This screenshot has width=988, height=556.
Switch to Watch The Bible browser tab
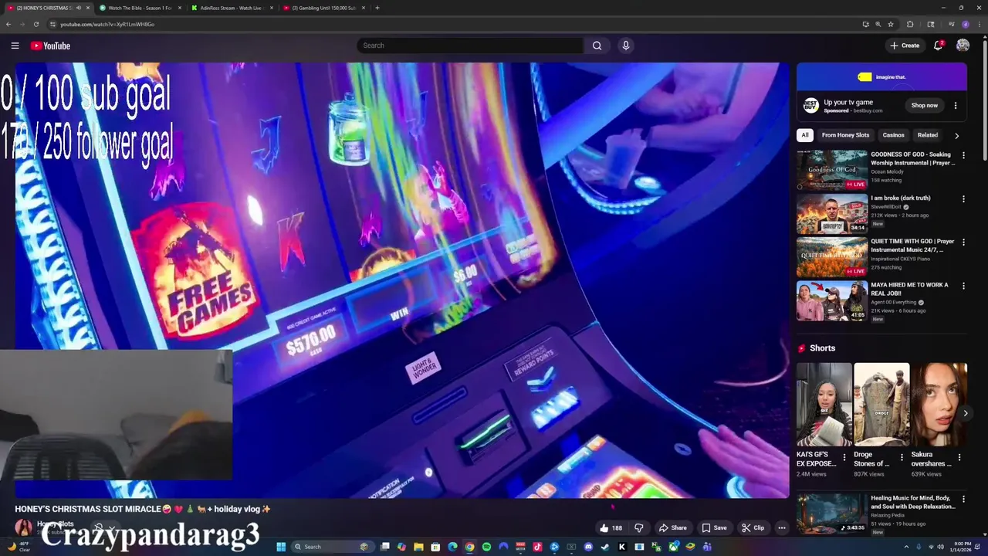click(x=140, y=8)
